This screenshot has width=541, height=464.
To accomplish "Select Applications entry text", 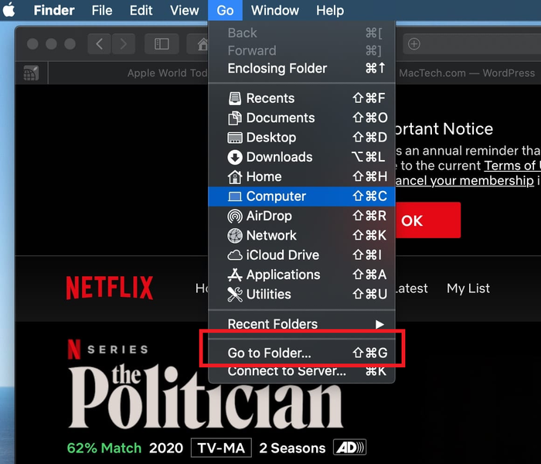I will 284,275.
